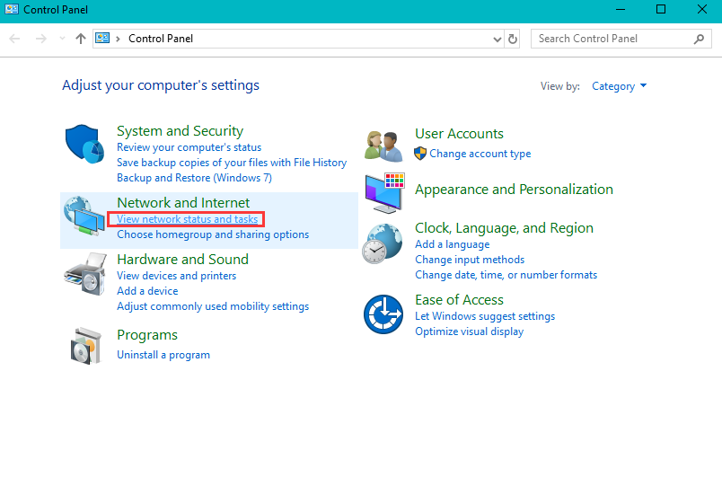Click Change account type
Viewport: 722px width, 486px height.
pyautogui.click(x=480, y=154)
